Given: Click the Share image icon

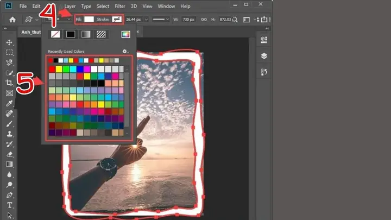Looking at the screenshot, I should 264,19.
